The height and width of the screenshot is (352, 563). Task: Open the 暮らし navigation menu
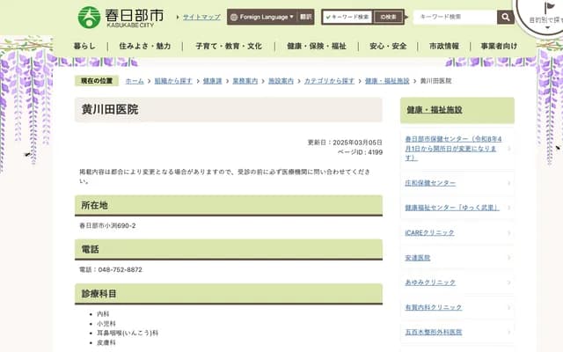[x=85, y=46]
